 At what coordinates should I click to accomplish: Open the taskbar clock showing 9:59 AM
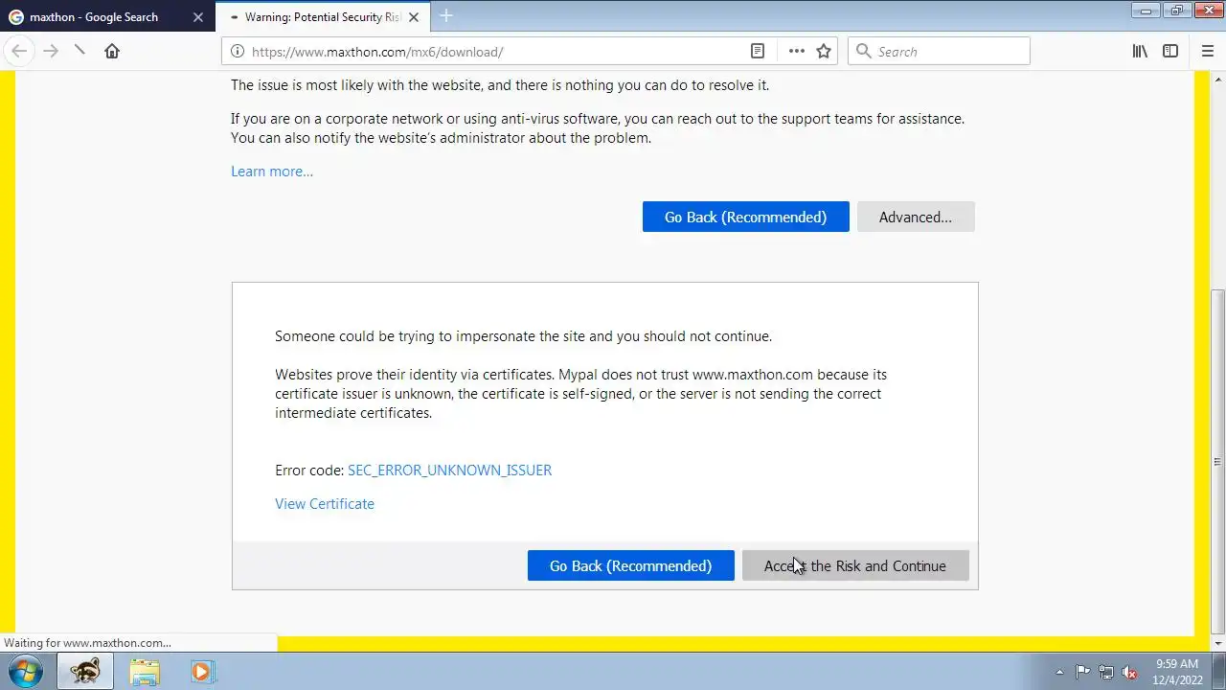(x=1177, y=671)
